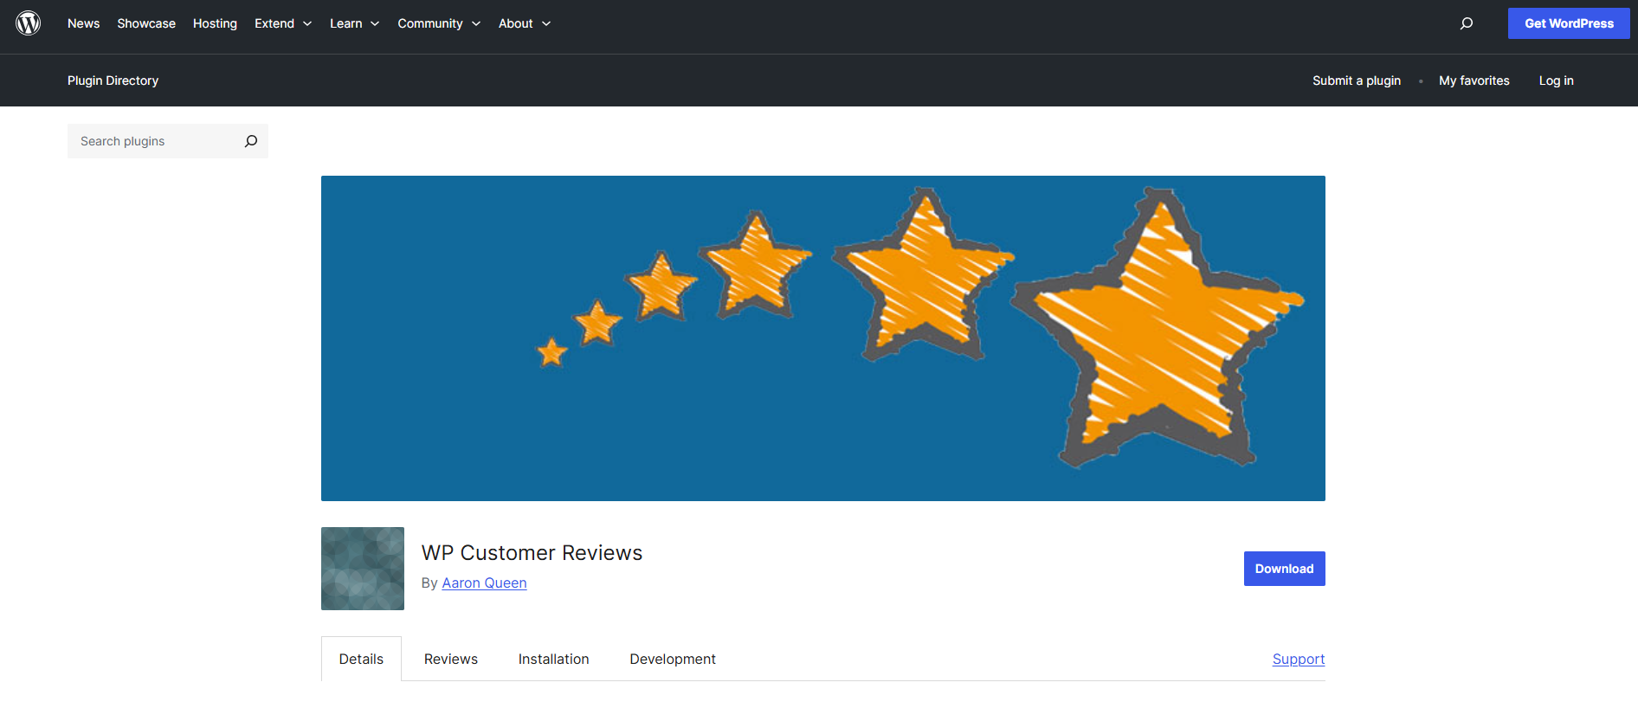The height and width of the screenshot is (721, 1638).
Task: Expand the Extend dropdown menu
Action: pos(282,23)
